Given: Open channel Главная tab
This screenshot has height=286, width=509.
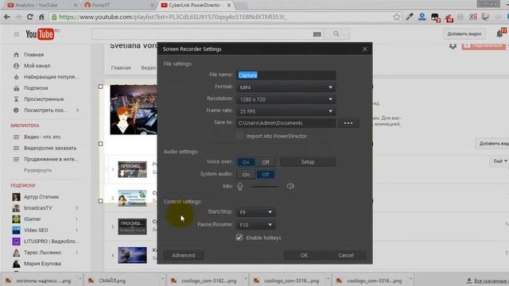Looking at the screenshot, I should click(121, 68).
